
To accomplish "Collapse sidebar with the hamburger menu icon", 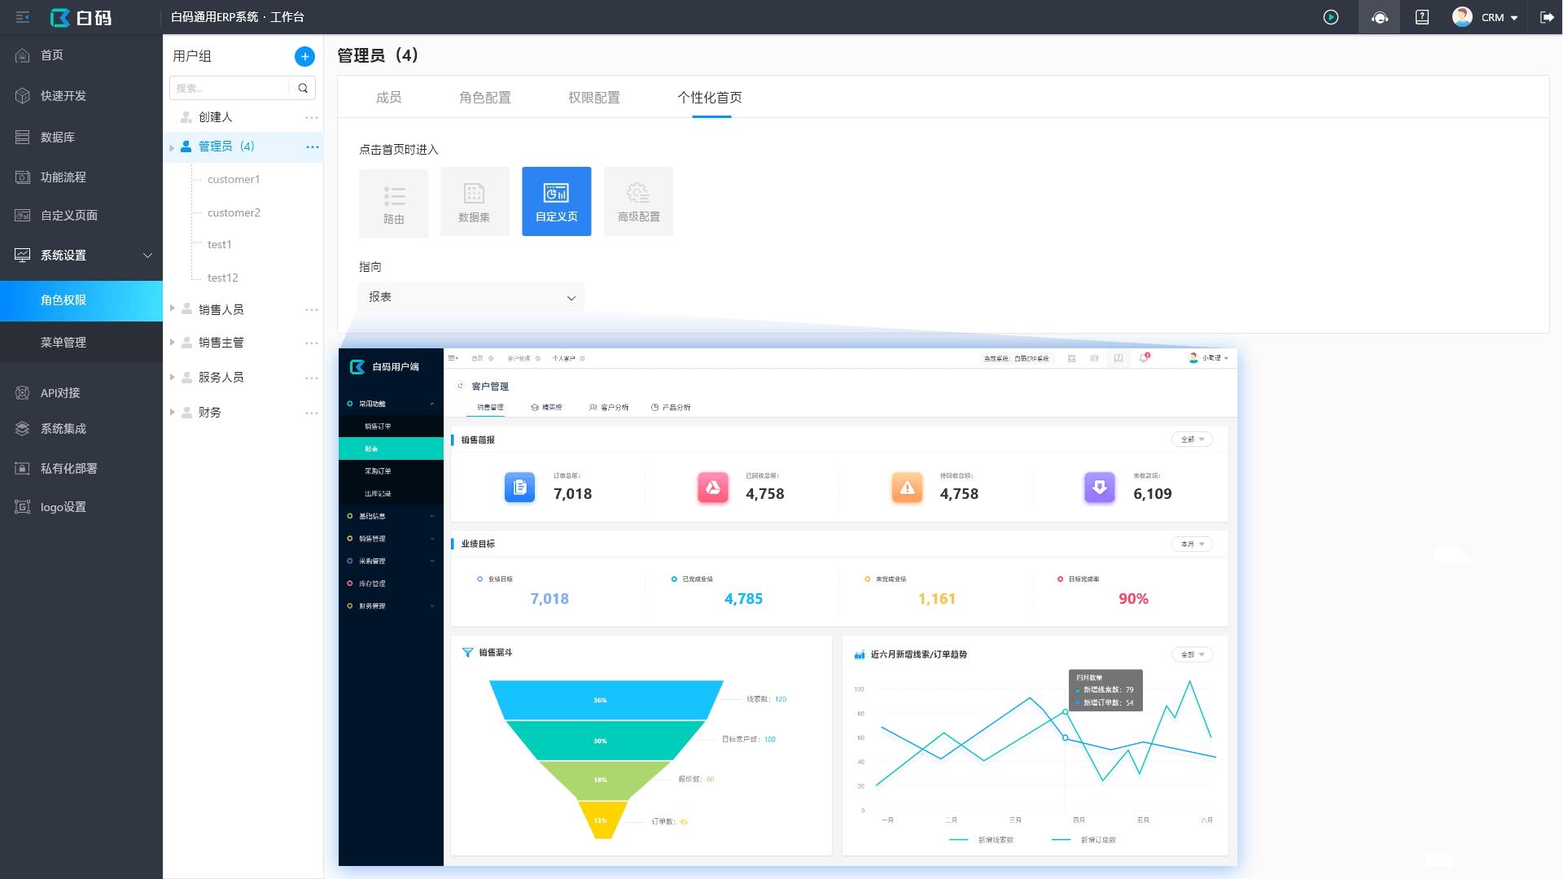I will click(23, 17).
